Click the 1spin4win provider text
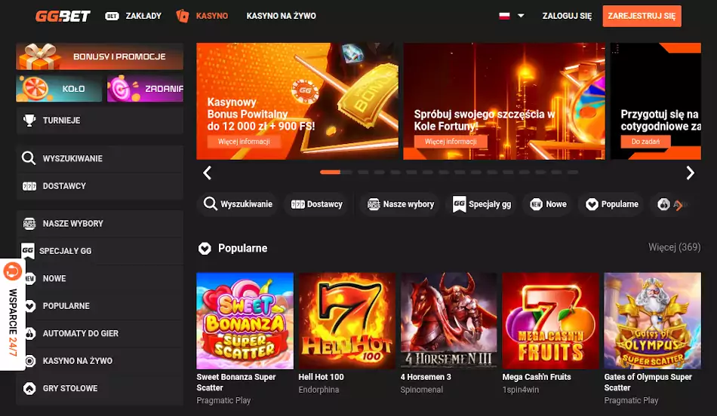The height and width of the screenshot is (416, 717). tap(520, 390)
